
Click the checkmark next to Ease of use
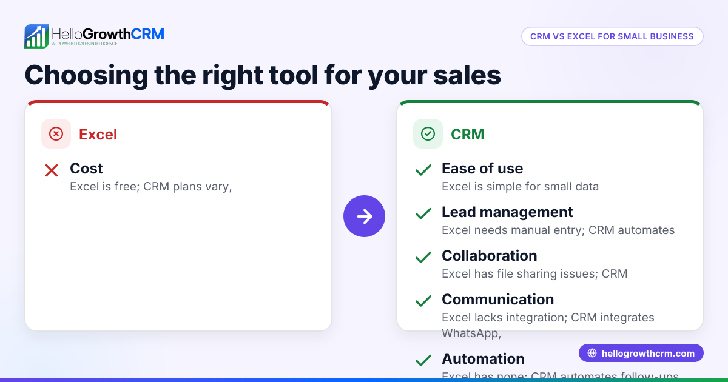coord(423,170)
